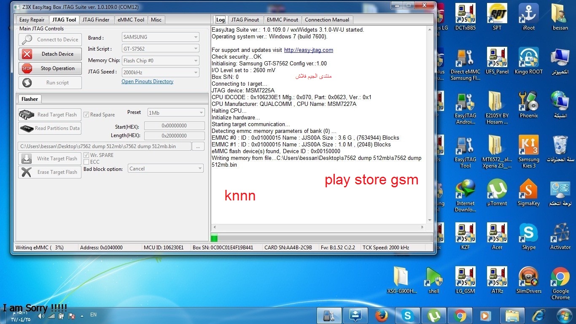Select the Log tab

[x=221, y=20]
